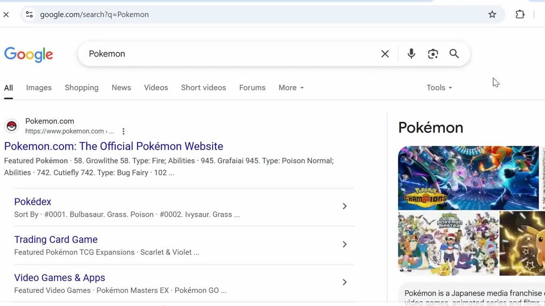
Task: Switch to the Shopping tab
Action: pyautogui.click(x=82, y=88)
